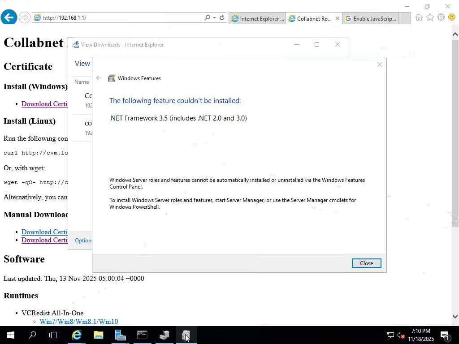Click Close button in Windows Features dialog
This screenshot has width=459, height=344.
pos(366,263)
